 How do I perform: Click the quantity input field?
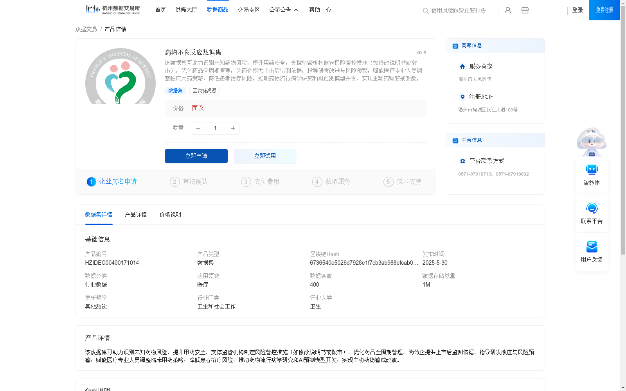click(x=216, y=128)
